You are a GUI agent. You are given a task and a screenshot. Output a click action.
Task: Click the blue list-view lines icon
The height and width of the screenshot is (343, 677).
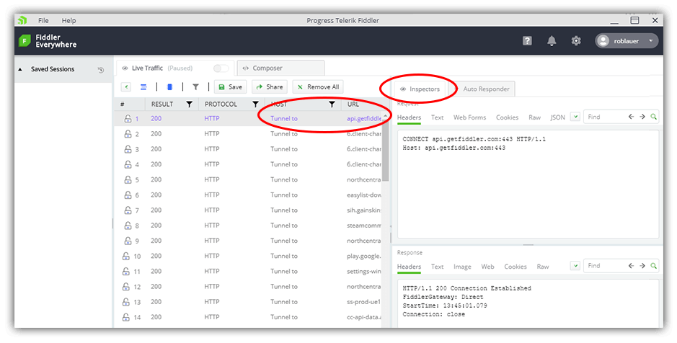pos(143,87)
